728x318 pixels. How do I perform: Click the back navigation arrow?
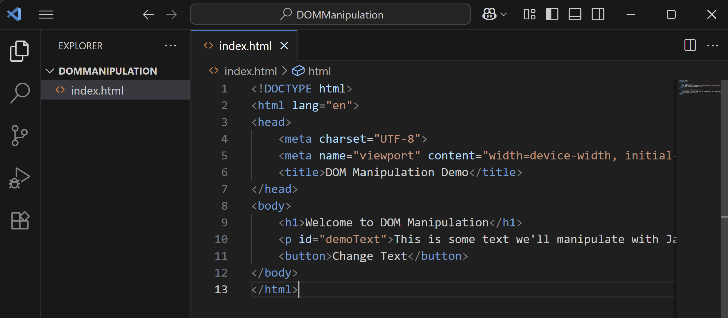coord(148,14)
